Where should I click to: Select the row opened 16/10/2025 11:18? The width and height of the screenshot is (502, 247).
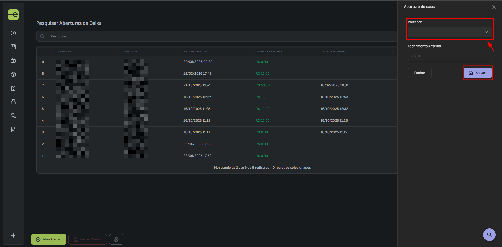217,121
